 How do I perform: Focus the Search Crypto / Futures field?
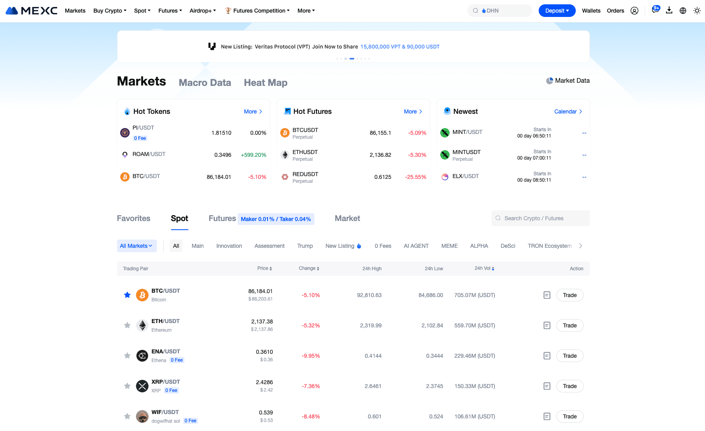coord(540,218)
